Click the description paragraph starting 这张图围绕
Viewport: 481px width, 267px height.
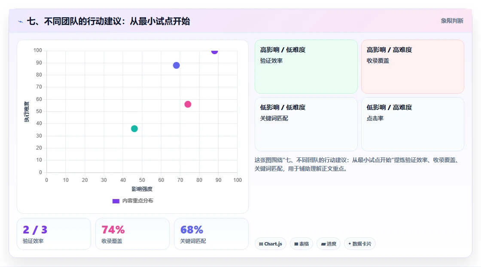(x=357, y=164)
